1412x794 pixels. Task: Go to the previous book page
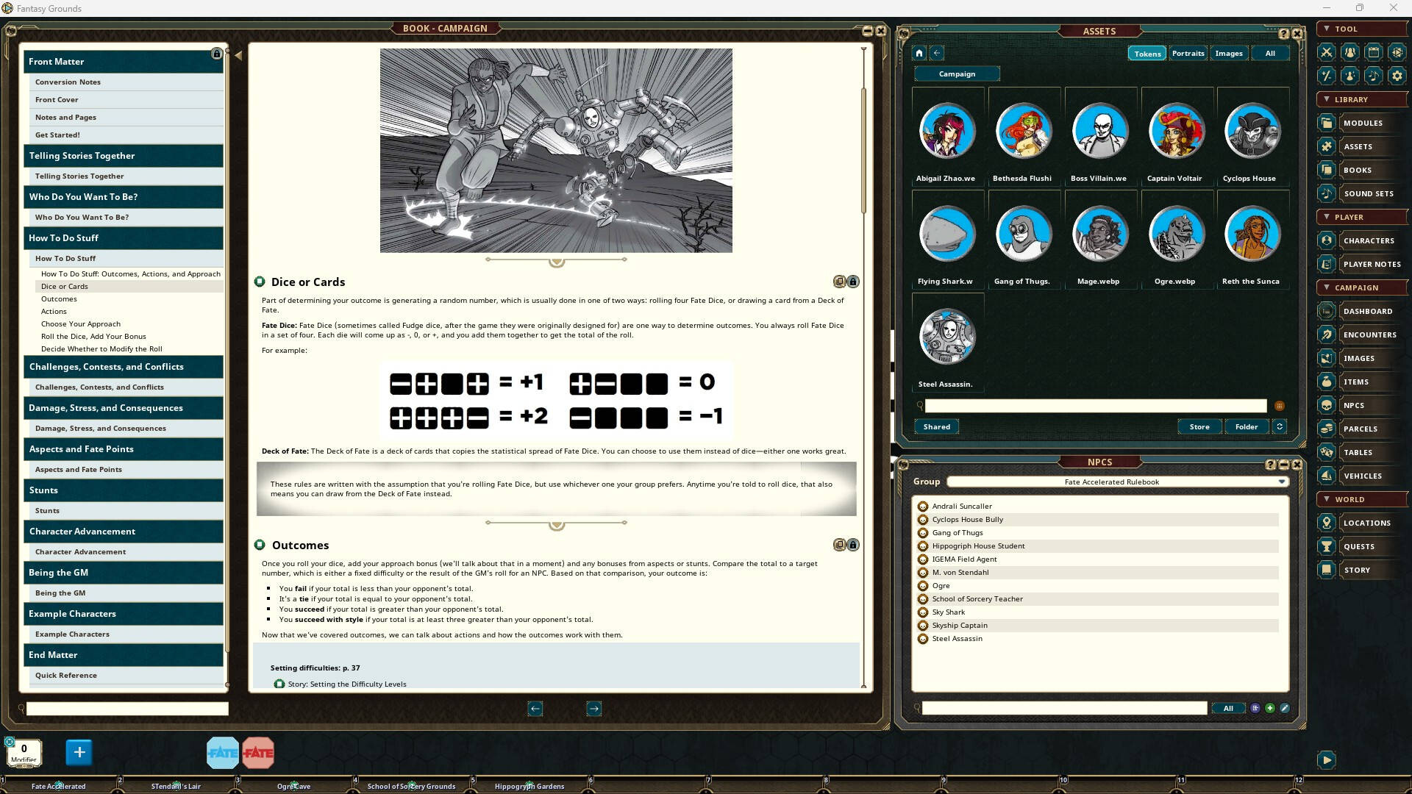click(535, 708)
